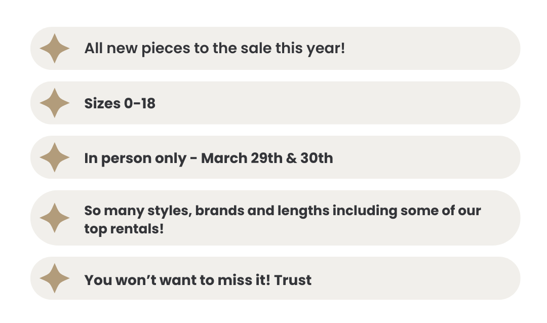The height and width of the screenshot is (323, 547).
Task: Select the star icon beside "In person only"
Action: (54, 157)
